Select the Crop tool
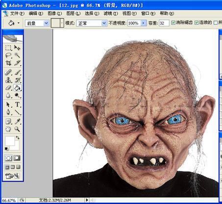Screen dimensions: 222x204 8,63
